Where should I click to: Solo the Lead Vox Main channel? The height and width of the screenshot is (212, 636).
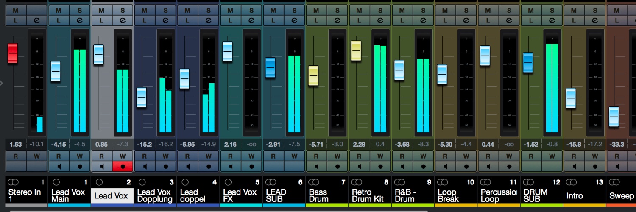pos(80,10)
